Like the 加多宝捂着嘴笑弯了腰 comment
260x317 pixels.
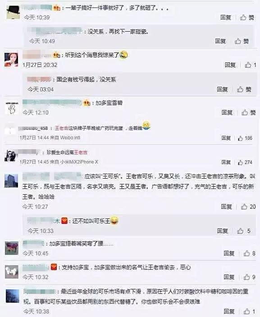point(249,253)
